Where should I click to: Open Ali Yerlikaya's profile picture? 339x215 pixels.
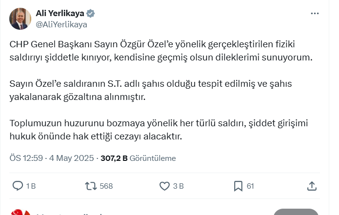(20, 18)
